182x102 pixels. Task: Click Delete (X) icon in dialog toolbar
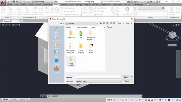click(x=111, y=23)
